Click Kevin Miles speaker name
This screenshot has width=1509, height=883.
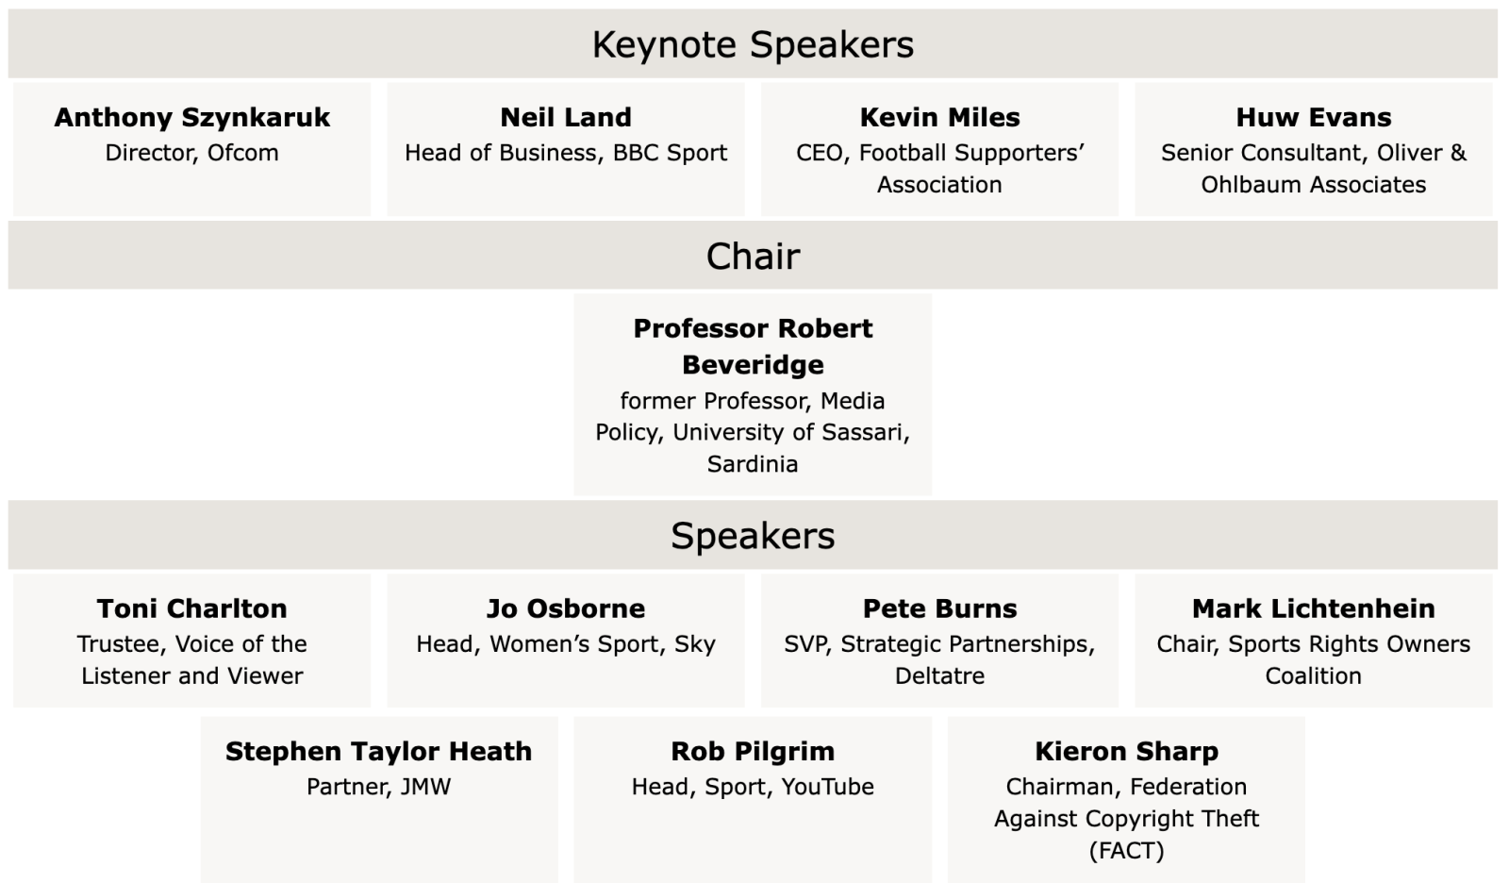939,117
